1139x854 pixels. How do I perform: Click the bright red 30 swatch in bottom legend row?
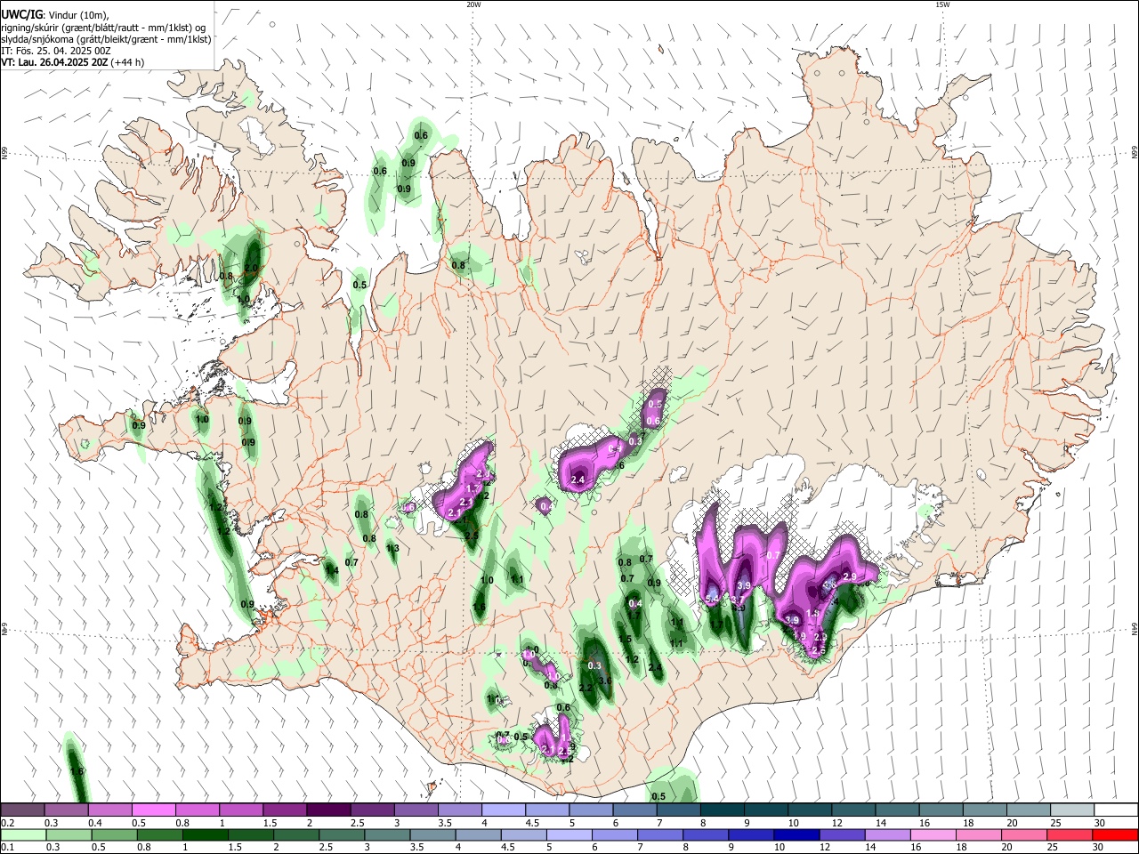[x=1115, y=834]
